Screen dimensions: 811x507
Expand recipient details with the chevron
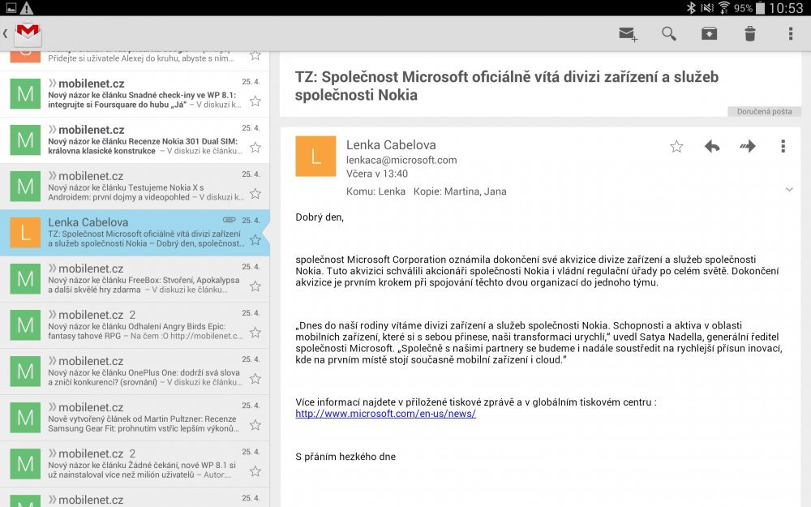pyautogui.click(x=789, y=189)
